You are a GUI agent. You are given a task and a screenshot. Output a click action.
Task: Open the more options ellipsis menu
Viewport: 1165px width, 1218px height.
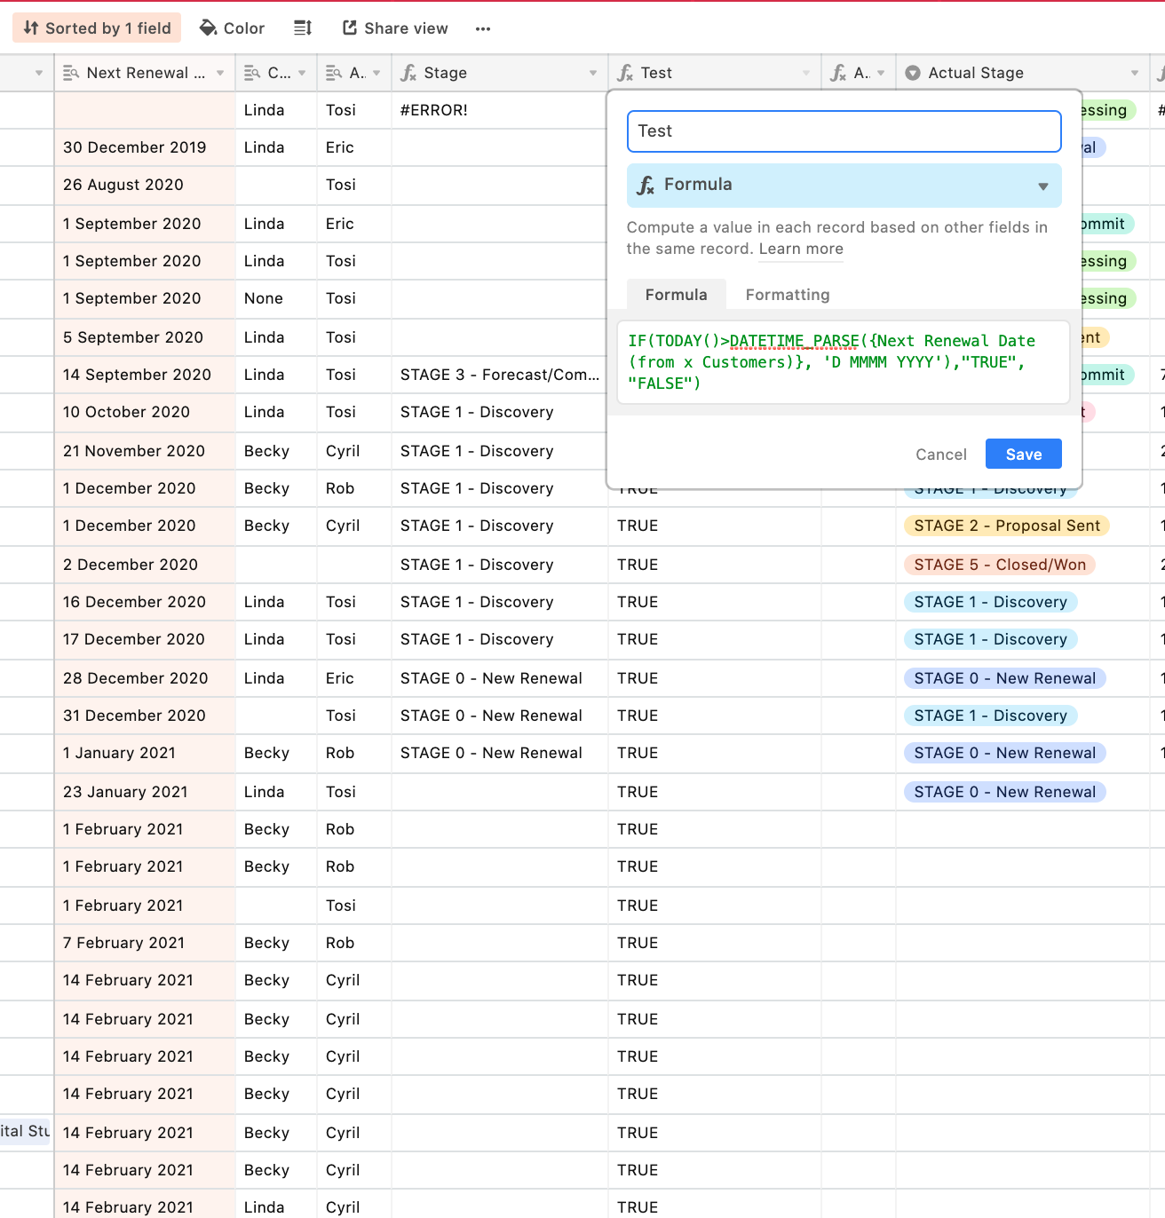(x=483, y=28)
